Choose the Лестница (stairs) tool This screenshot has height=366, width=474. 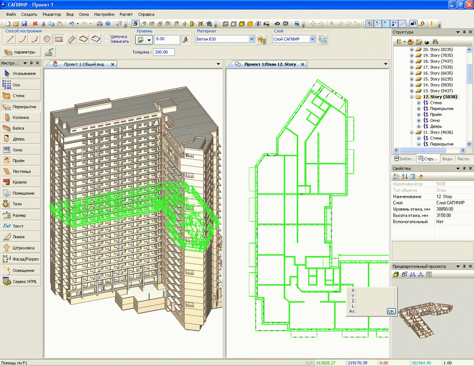click(21, 171)
